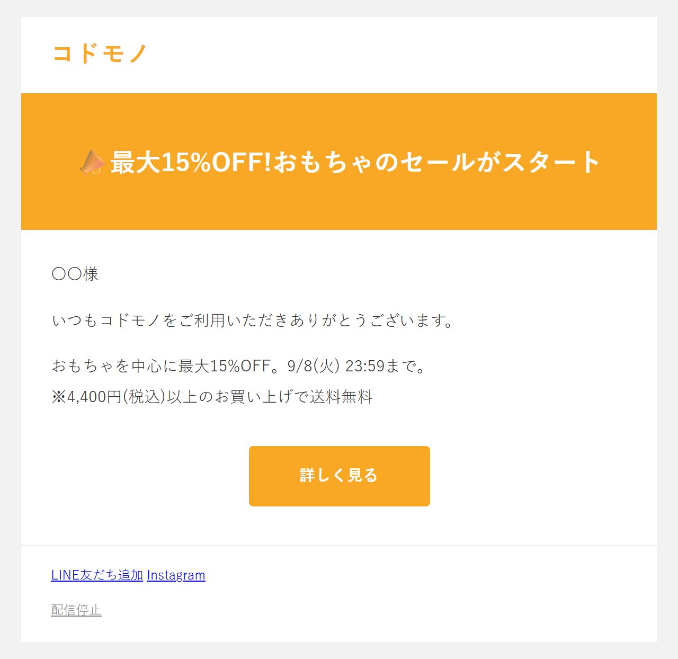Click the 詳しく見る button
The height and width of the screenshot is (659, 678).
[x=339, y=476]
